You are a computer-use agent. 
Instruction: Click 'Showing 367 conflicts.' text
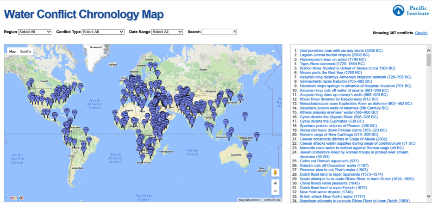[x=393, y=33]
